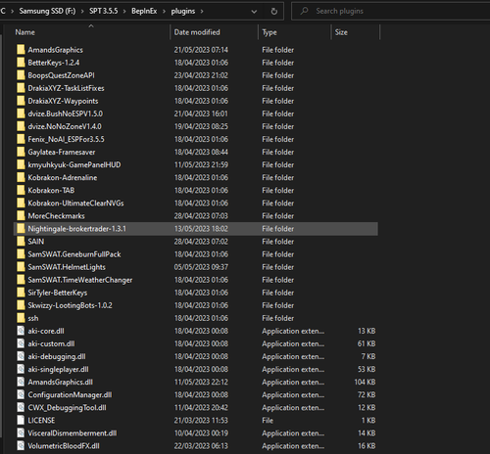The height and width of the screenshot is (454, 490).
Task: Click the LICENSE row's Type "File" cell
Action: click(x=268, y=421)
